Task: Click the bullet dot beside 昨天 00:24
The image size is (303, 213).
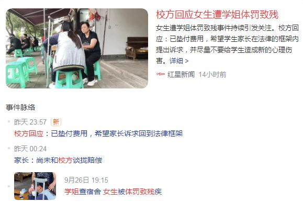Action: 9,148
